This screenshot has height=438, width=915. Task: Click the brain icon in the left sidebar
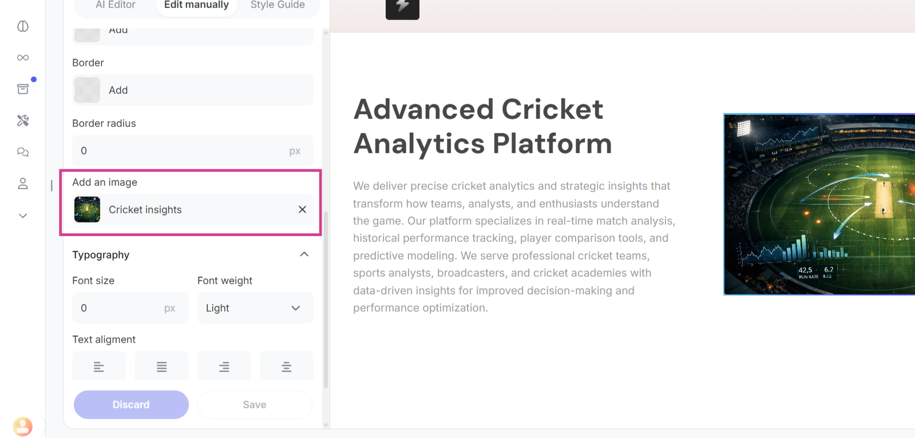click(x=23, y=26)
